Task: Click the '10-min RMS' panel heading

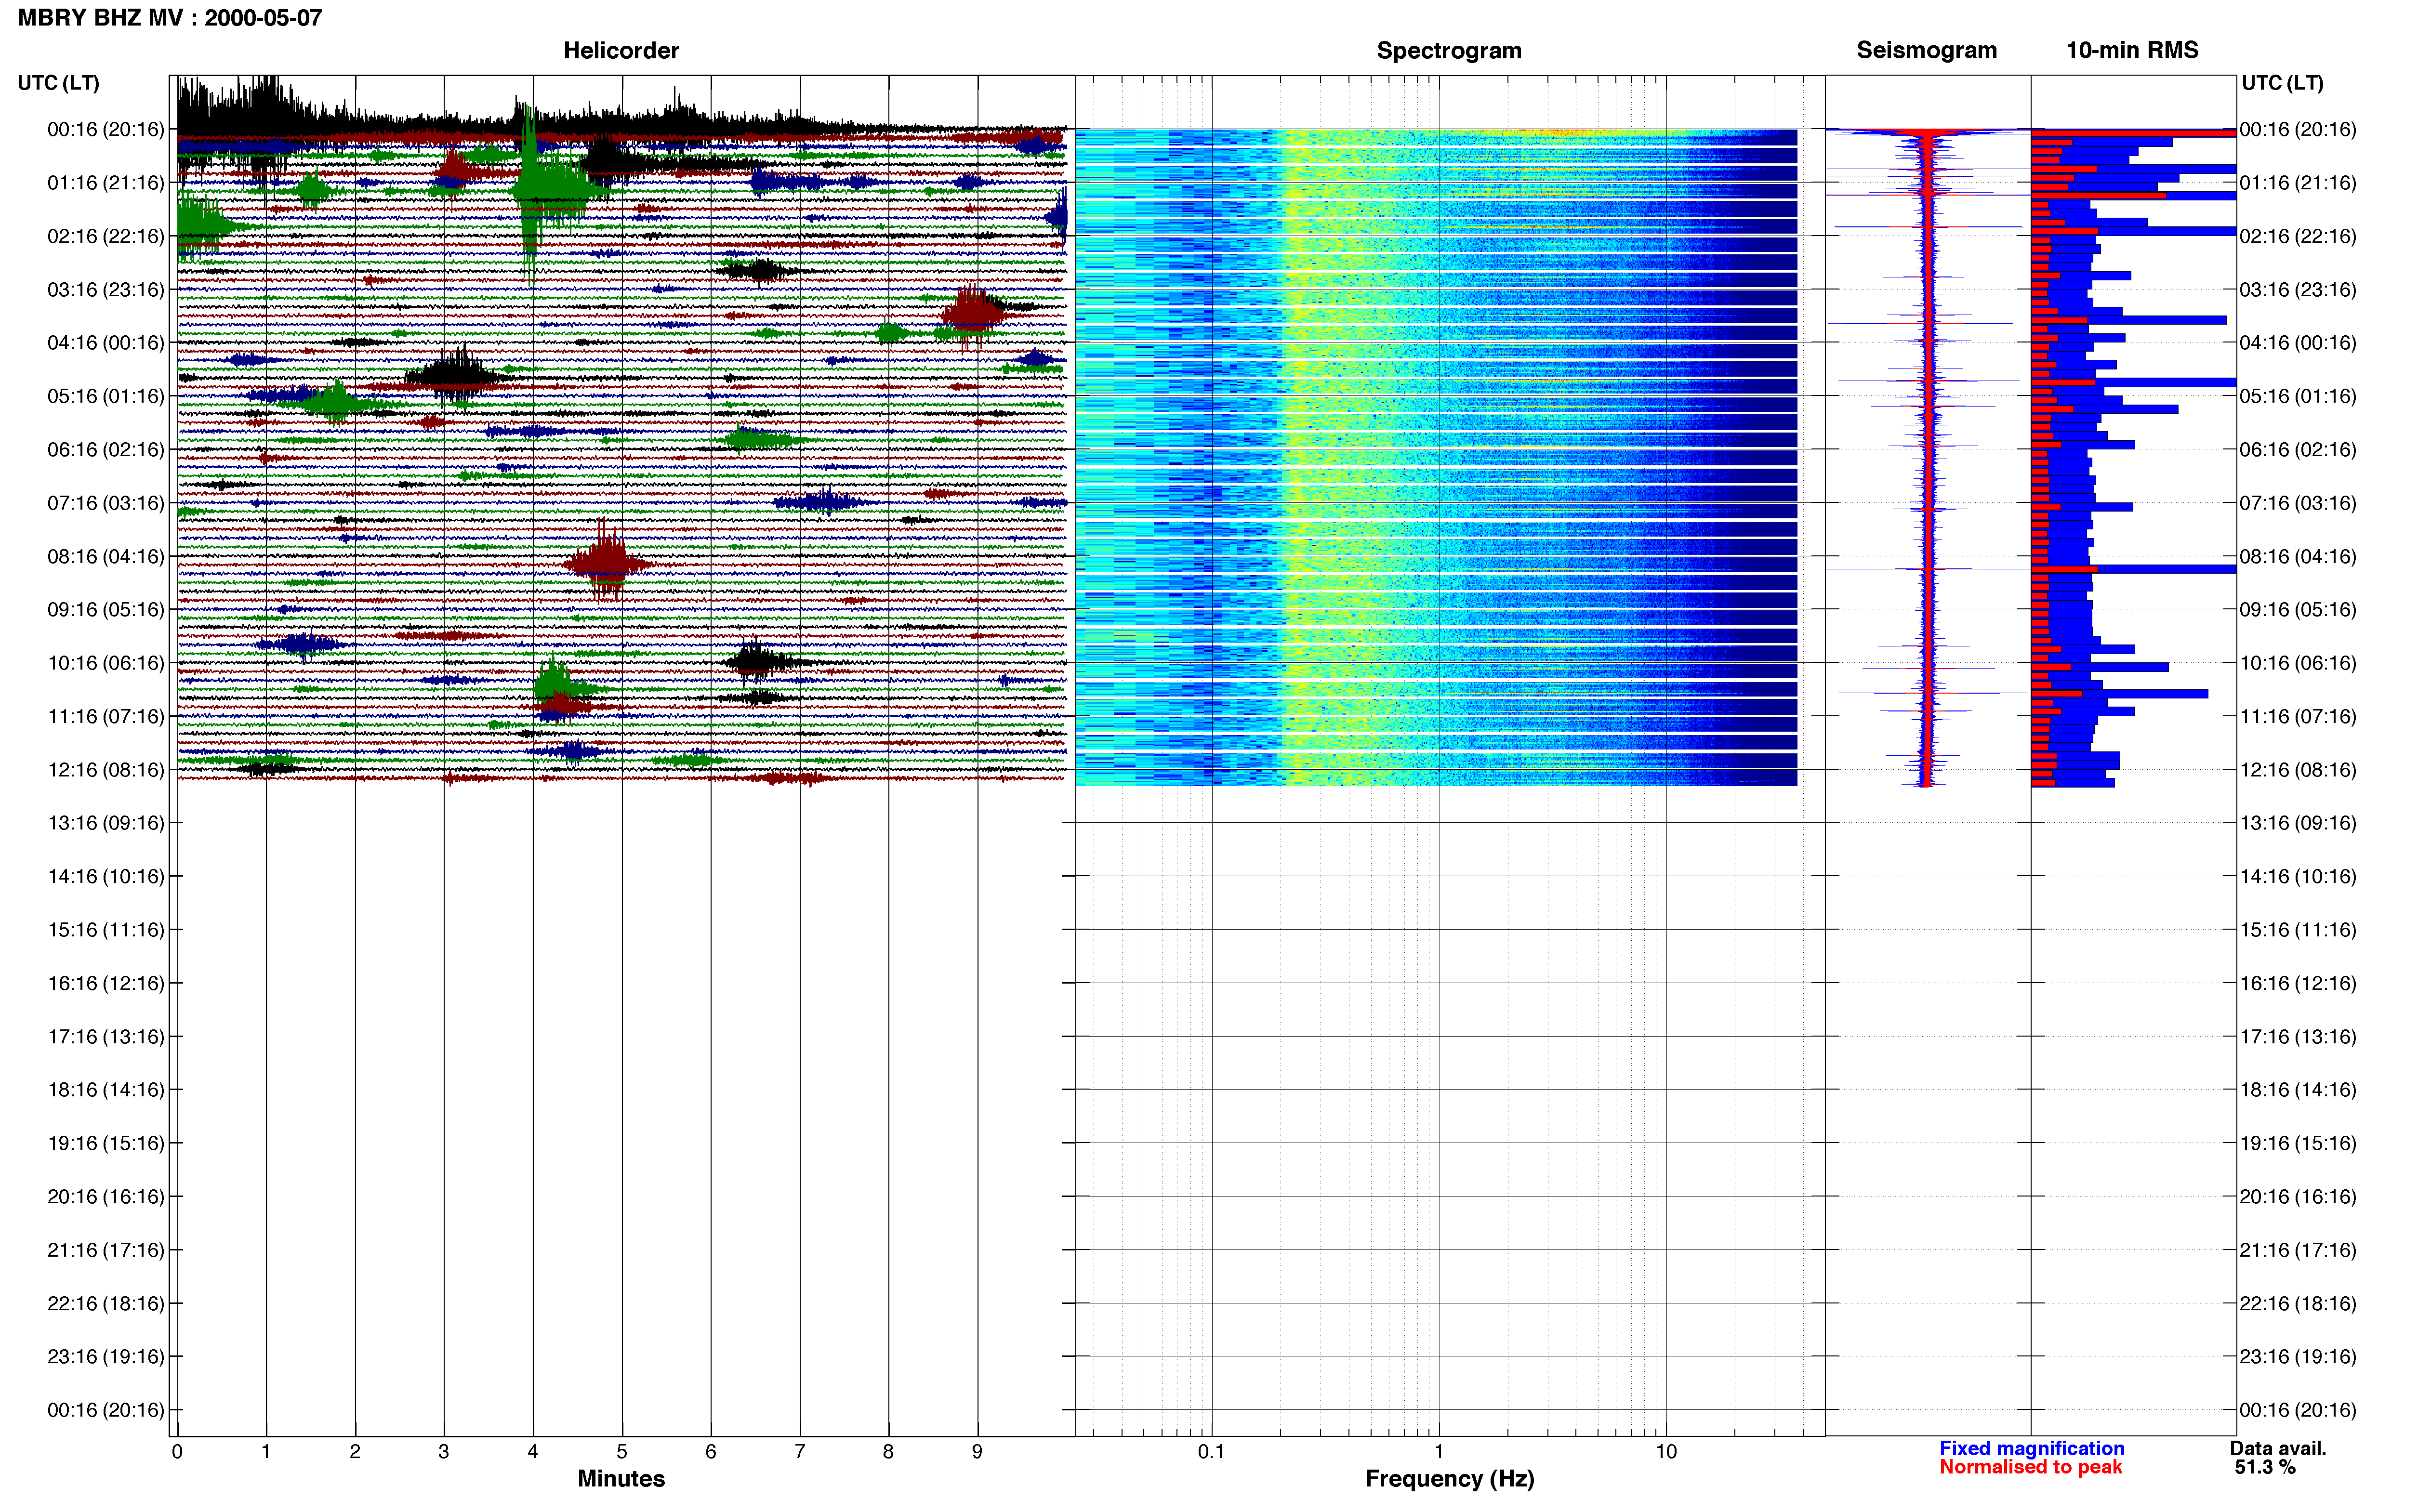Action: [2132, 50]
